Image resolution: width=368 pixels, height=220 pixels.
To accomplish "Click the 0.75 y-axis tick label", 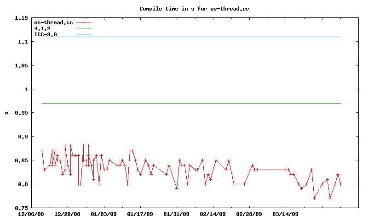I will [x=21, y=208].
